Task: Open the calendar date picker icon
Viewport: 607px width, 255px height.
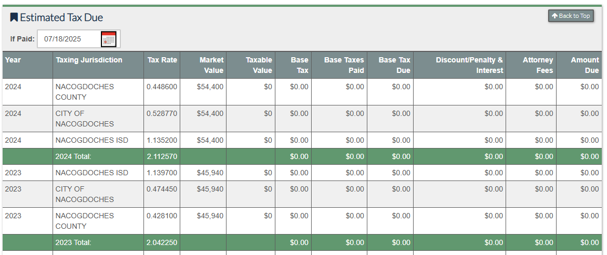Action: pyautogui.click(x=109, y=39)
